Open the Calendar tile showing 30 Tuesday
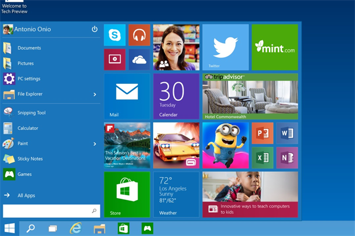355x236 pixels. 176,96
